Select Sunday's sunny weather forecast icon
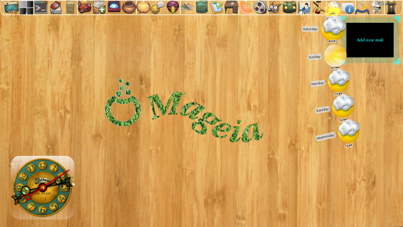The width and height of the screenshot is (403, 227). pos(335,55)
